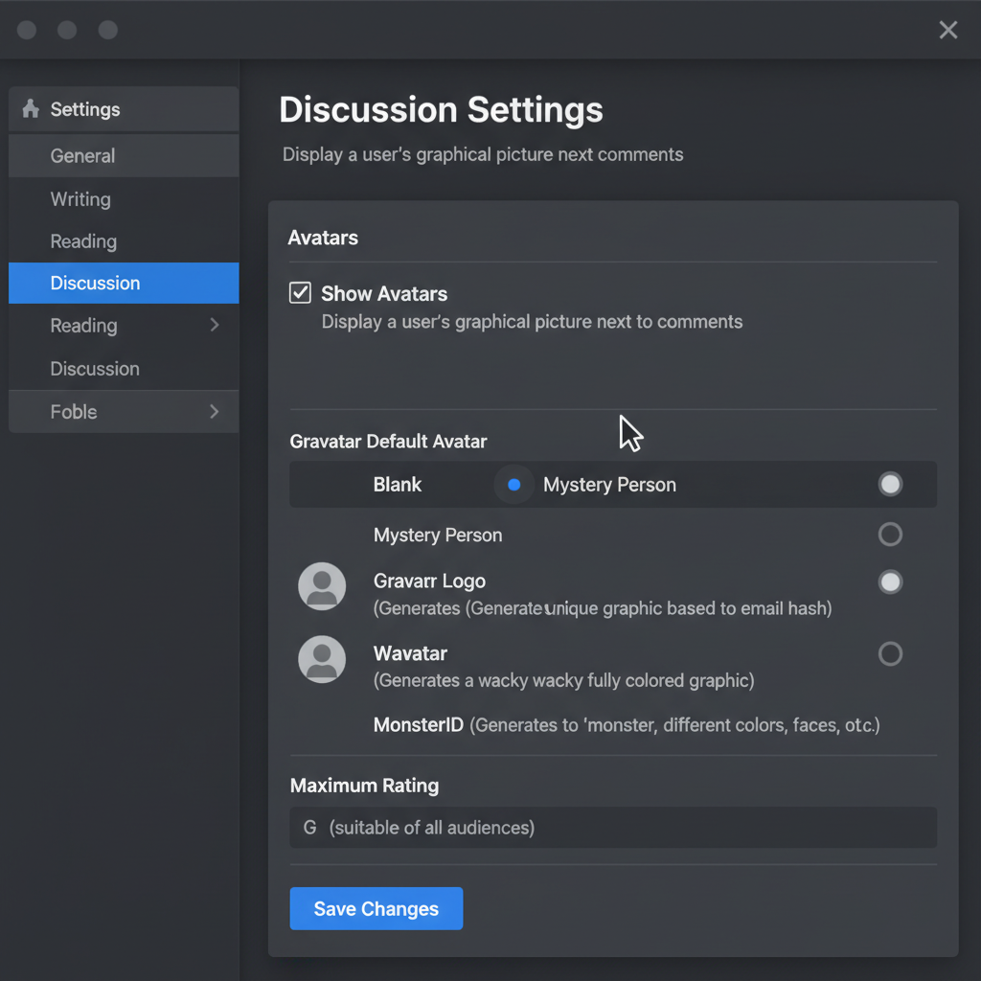The image size is (981, 981).
Task: Select the radio button at right of Blank row
Action: click(890, 485)
